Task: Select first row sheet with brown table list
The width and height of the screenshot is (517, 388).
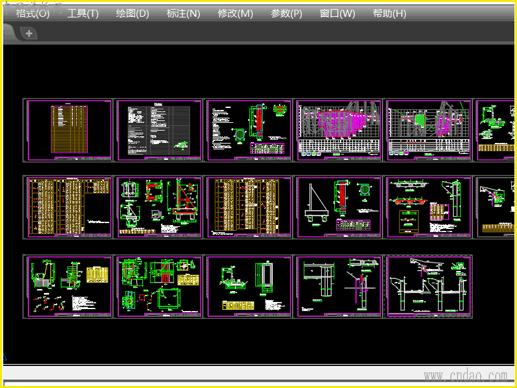Action: pyautogui.click(x=68, y=131)
